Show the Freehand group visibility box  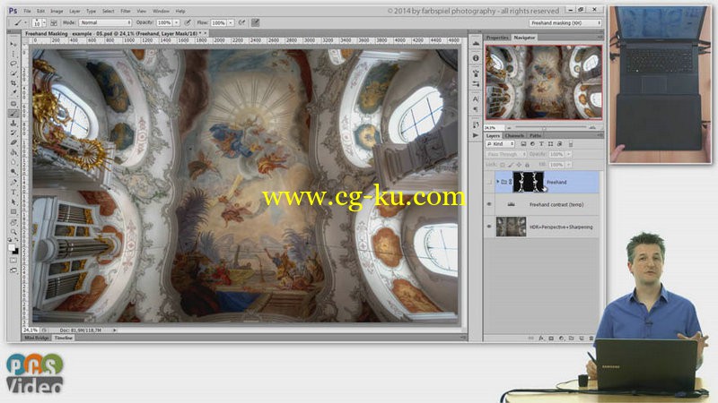(x=489, y=182)
